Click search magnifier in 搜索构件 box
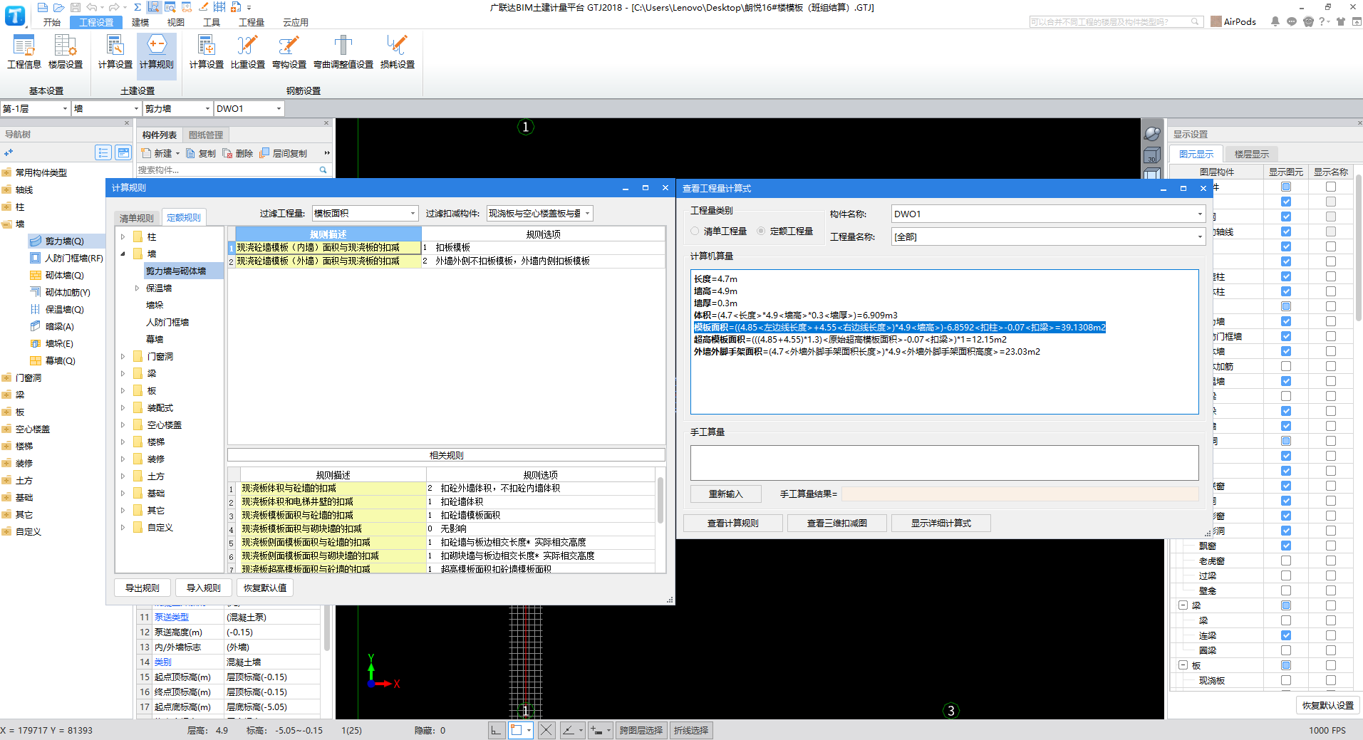1363x740 pixels. [x=323, y=170]
